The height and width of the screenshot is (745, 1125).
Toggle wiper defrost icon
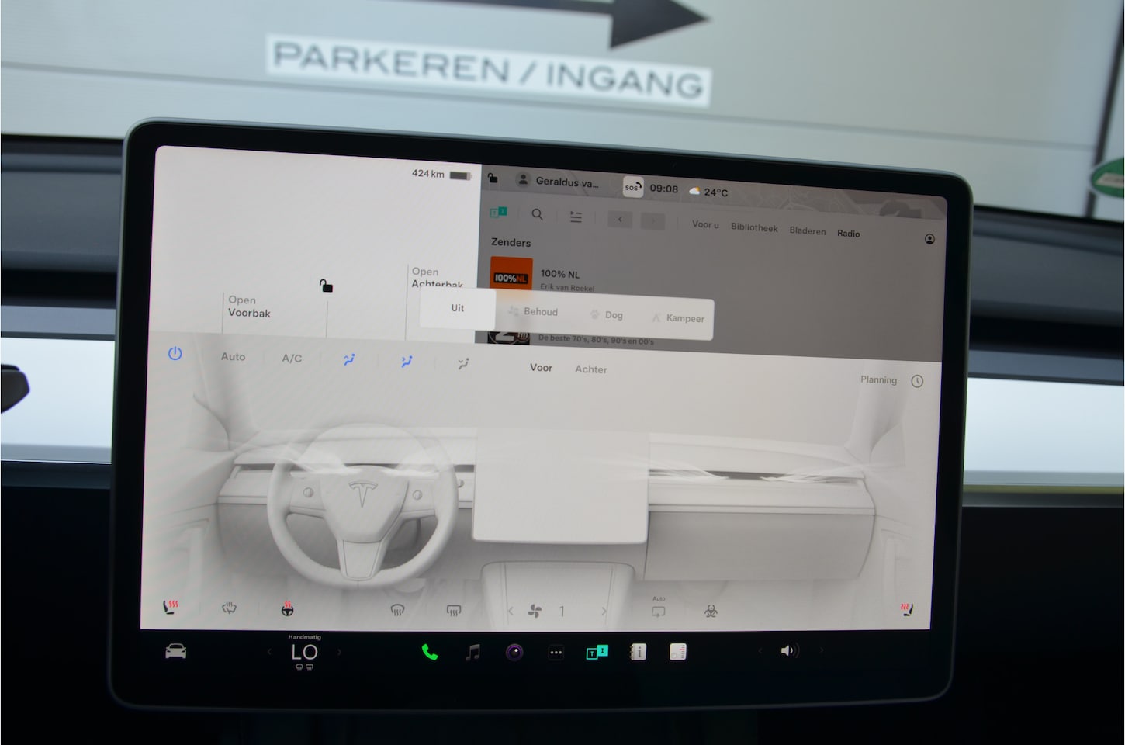(229, 608)
